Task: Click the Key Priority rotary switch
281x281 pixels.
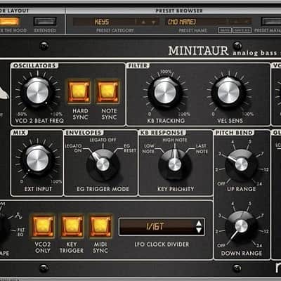Action: 175,164
